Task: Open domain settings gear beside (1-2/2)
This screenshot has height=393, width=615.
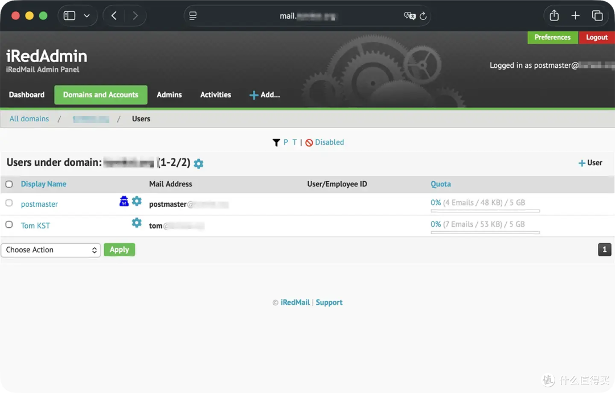Action: [199, 163]
